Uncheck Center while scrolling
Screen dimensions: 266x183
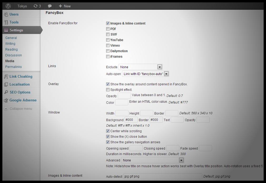pyautogui.click(x=108, y=131)
